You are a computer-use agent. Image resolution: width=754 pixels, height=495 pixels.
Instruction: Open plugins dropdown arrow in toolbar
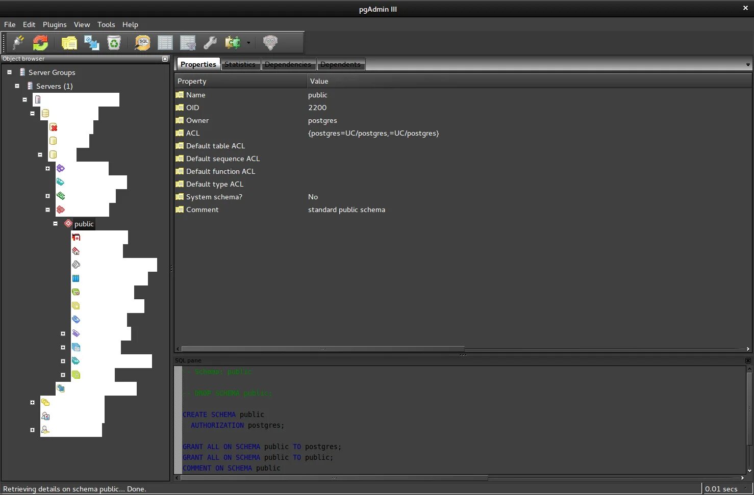(x=248, y=43)
